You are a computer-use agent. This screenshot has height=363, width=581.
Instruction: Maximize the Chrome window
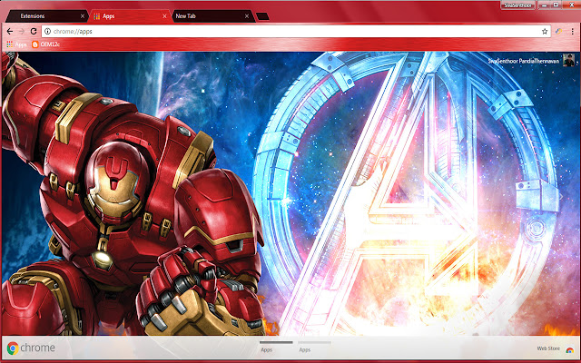point(556,5)
